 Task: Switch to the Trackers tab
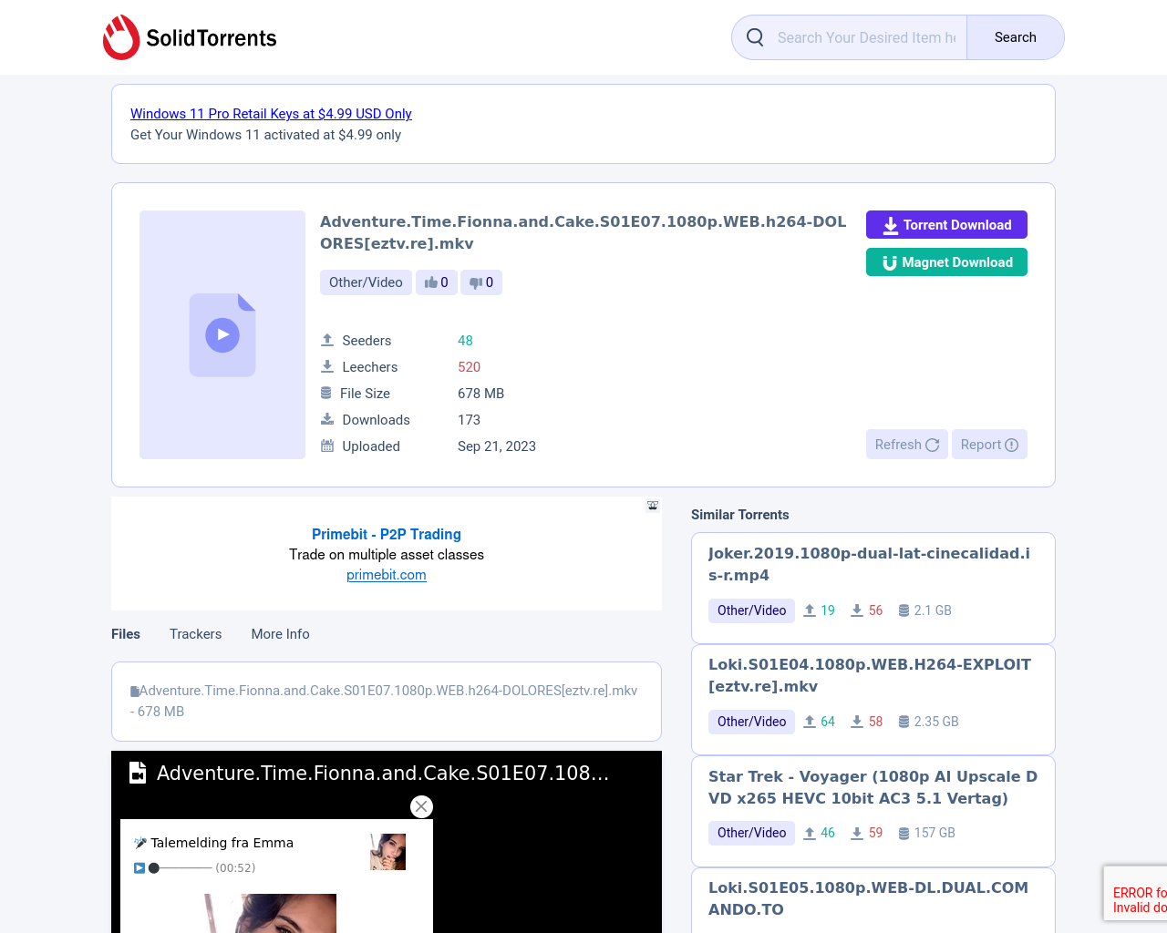pyautogui.click(x=195, y=634)
